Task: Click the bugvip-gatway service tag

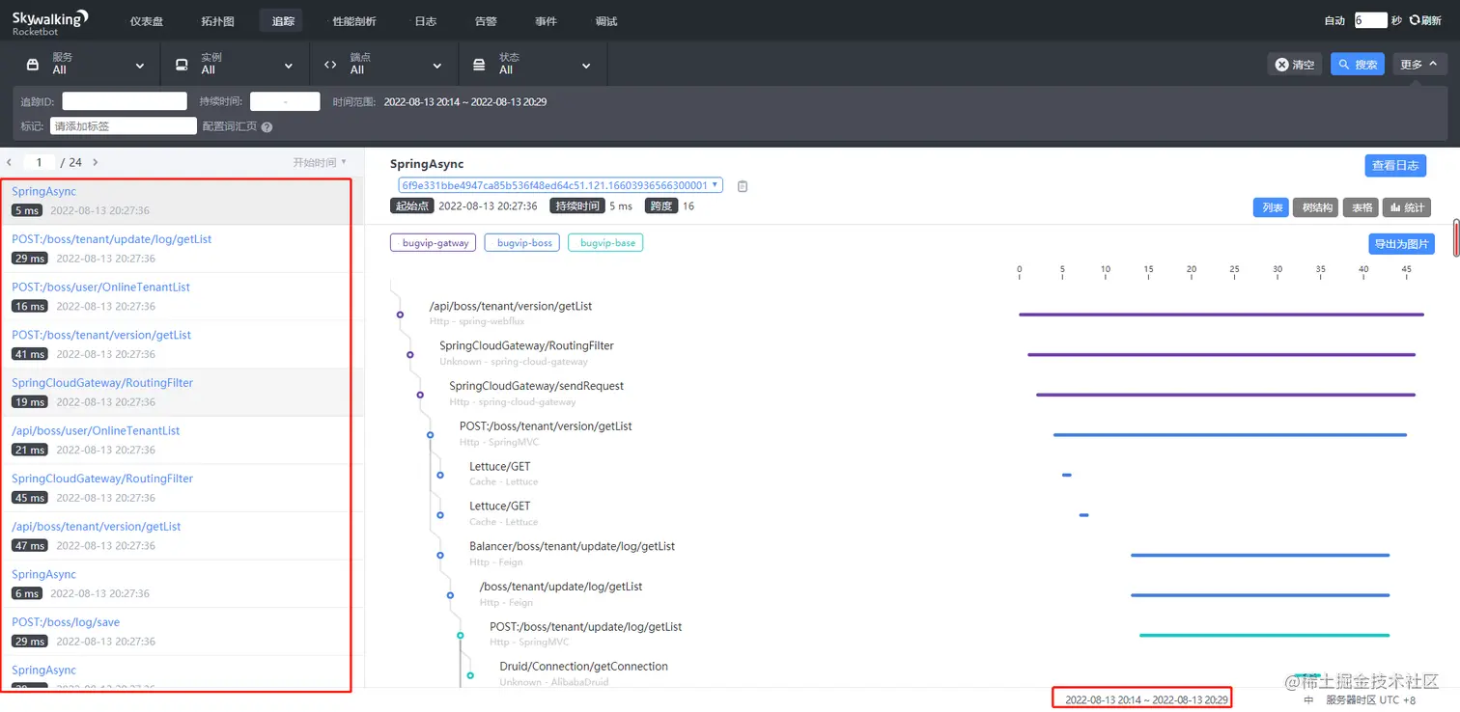Action: 434,243
